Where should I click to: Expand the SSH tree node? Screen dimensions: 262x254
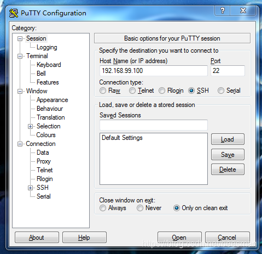[30, 188]
